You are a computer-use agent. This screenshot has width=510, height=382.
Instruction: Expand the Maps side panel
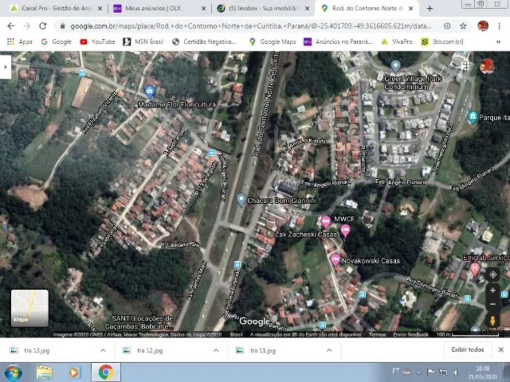pos(5,67)
